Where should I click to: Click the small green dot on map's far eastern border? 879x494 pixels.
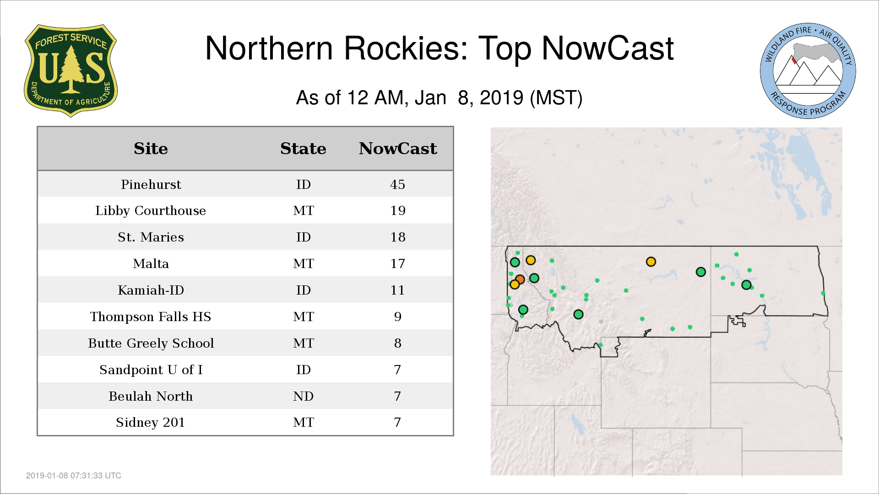[823, 293]
